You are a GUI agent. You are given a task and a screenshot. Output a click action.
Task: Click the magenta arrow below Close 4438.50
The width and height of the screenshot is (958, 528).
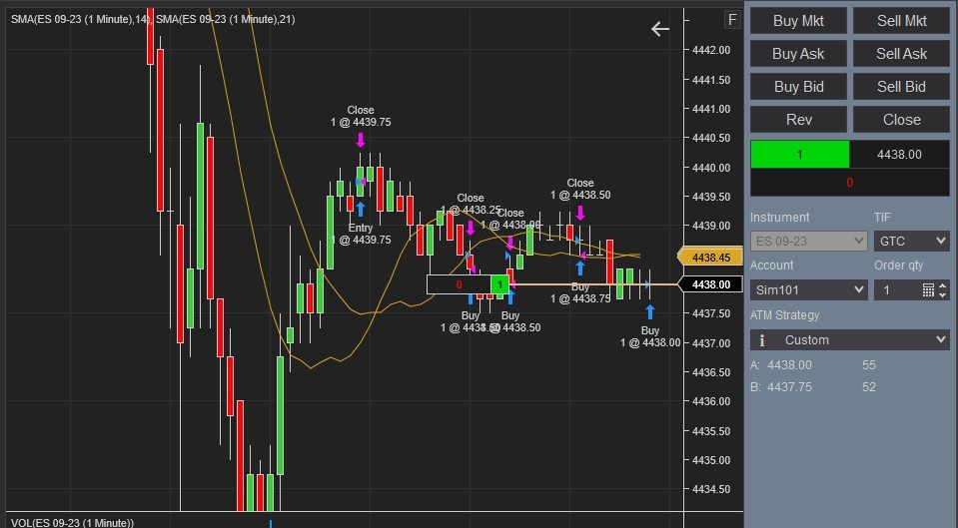(x=579, y=213)
